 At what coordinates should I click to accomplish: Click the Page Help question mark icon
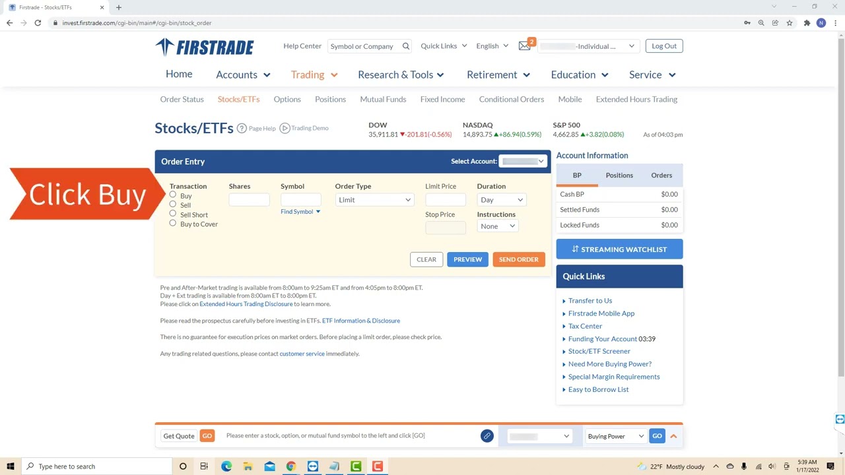(242, 128)
